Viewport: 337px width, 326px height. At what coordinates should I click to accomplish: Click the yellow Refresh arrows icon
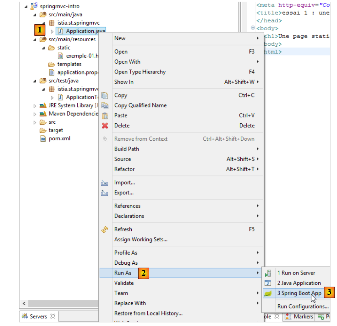(x=105, y=230)
